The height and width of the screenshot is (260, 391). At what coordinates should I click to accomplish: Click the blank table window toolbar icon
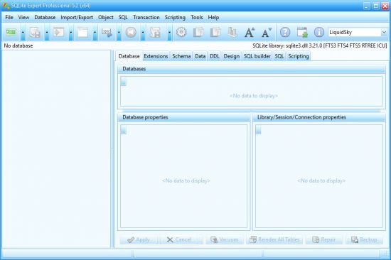(82, 32)
